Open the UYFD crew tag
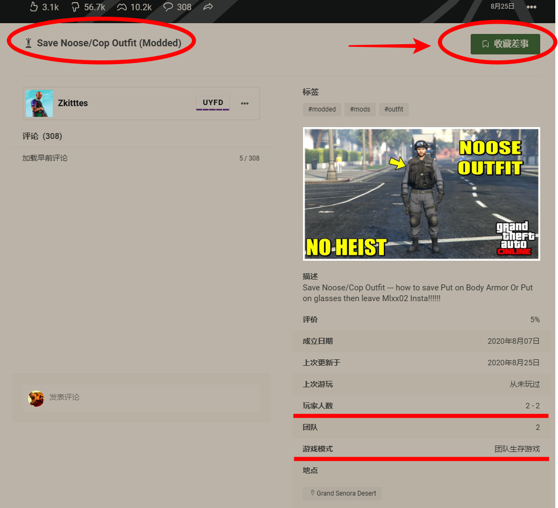 [x=213, y=103]
